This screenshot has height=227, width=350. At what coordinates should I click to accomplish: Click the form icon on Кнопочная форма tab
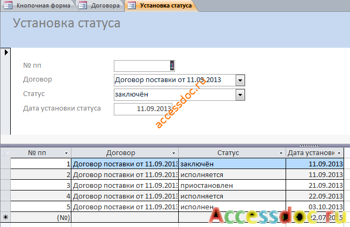point(8,5)
